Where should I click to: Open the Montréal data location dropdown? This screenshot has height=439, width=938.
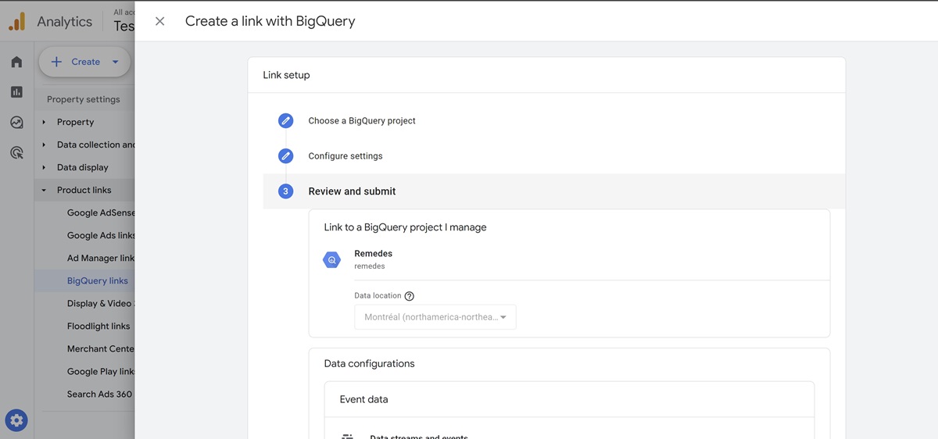[435, 317]
